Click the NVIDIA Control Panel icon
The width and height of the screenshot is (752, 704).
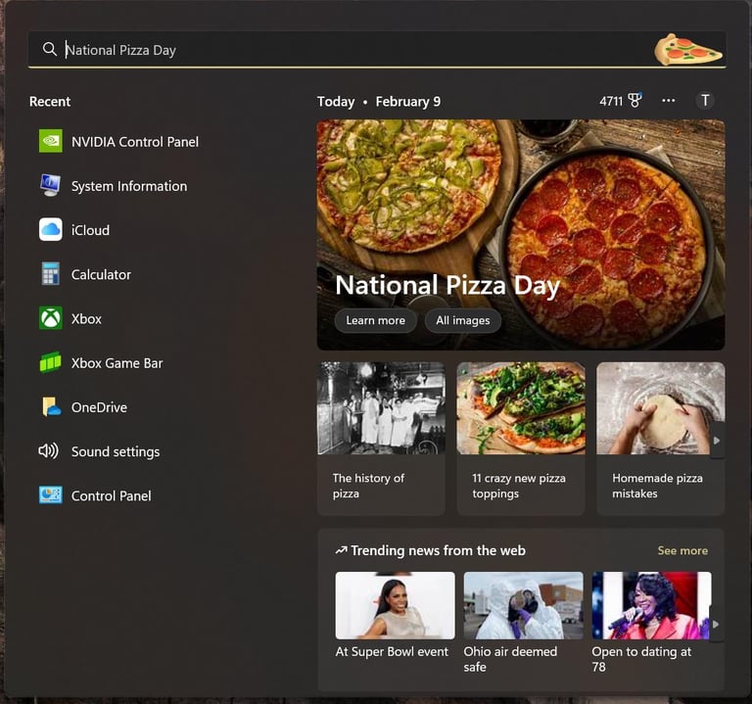[50, 141]
